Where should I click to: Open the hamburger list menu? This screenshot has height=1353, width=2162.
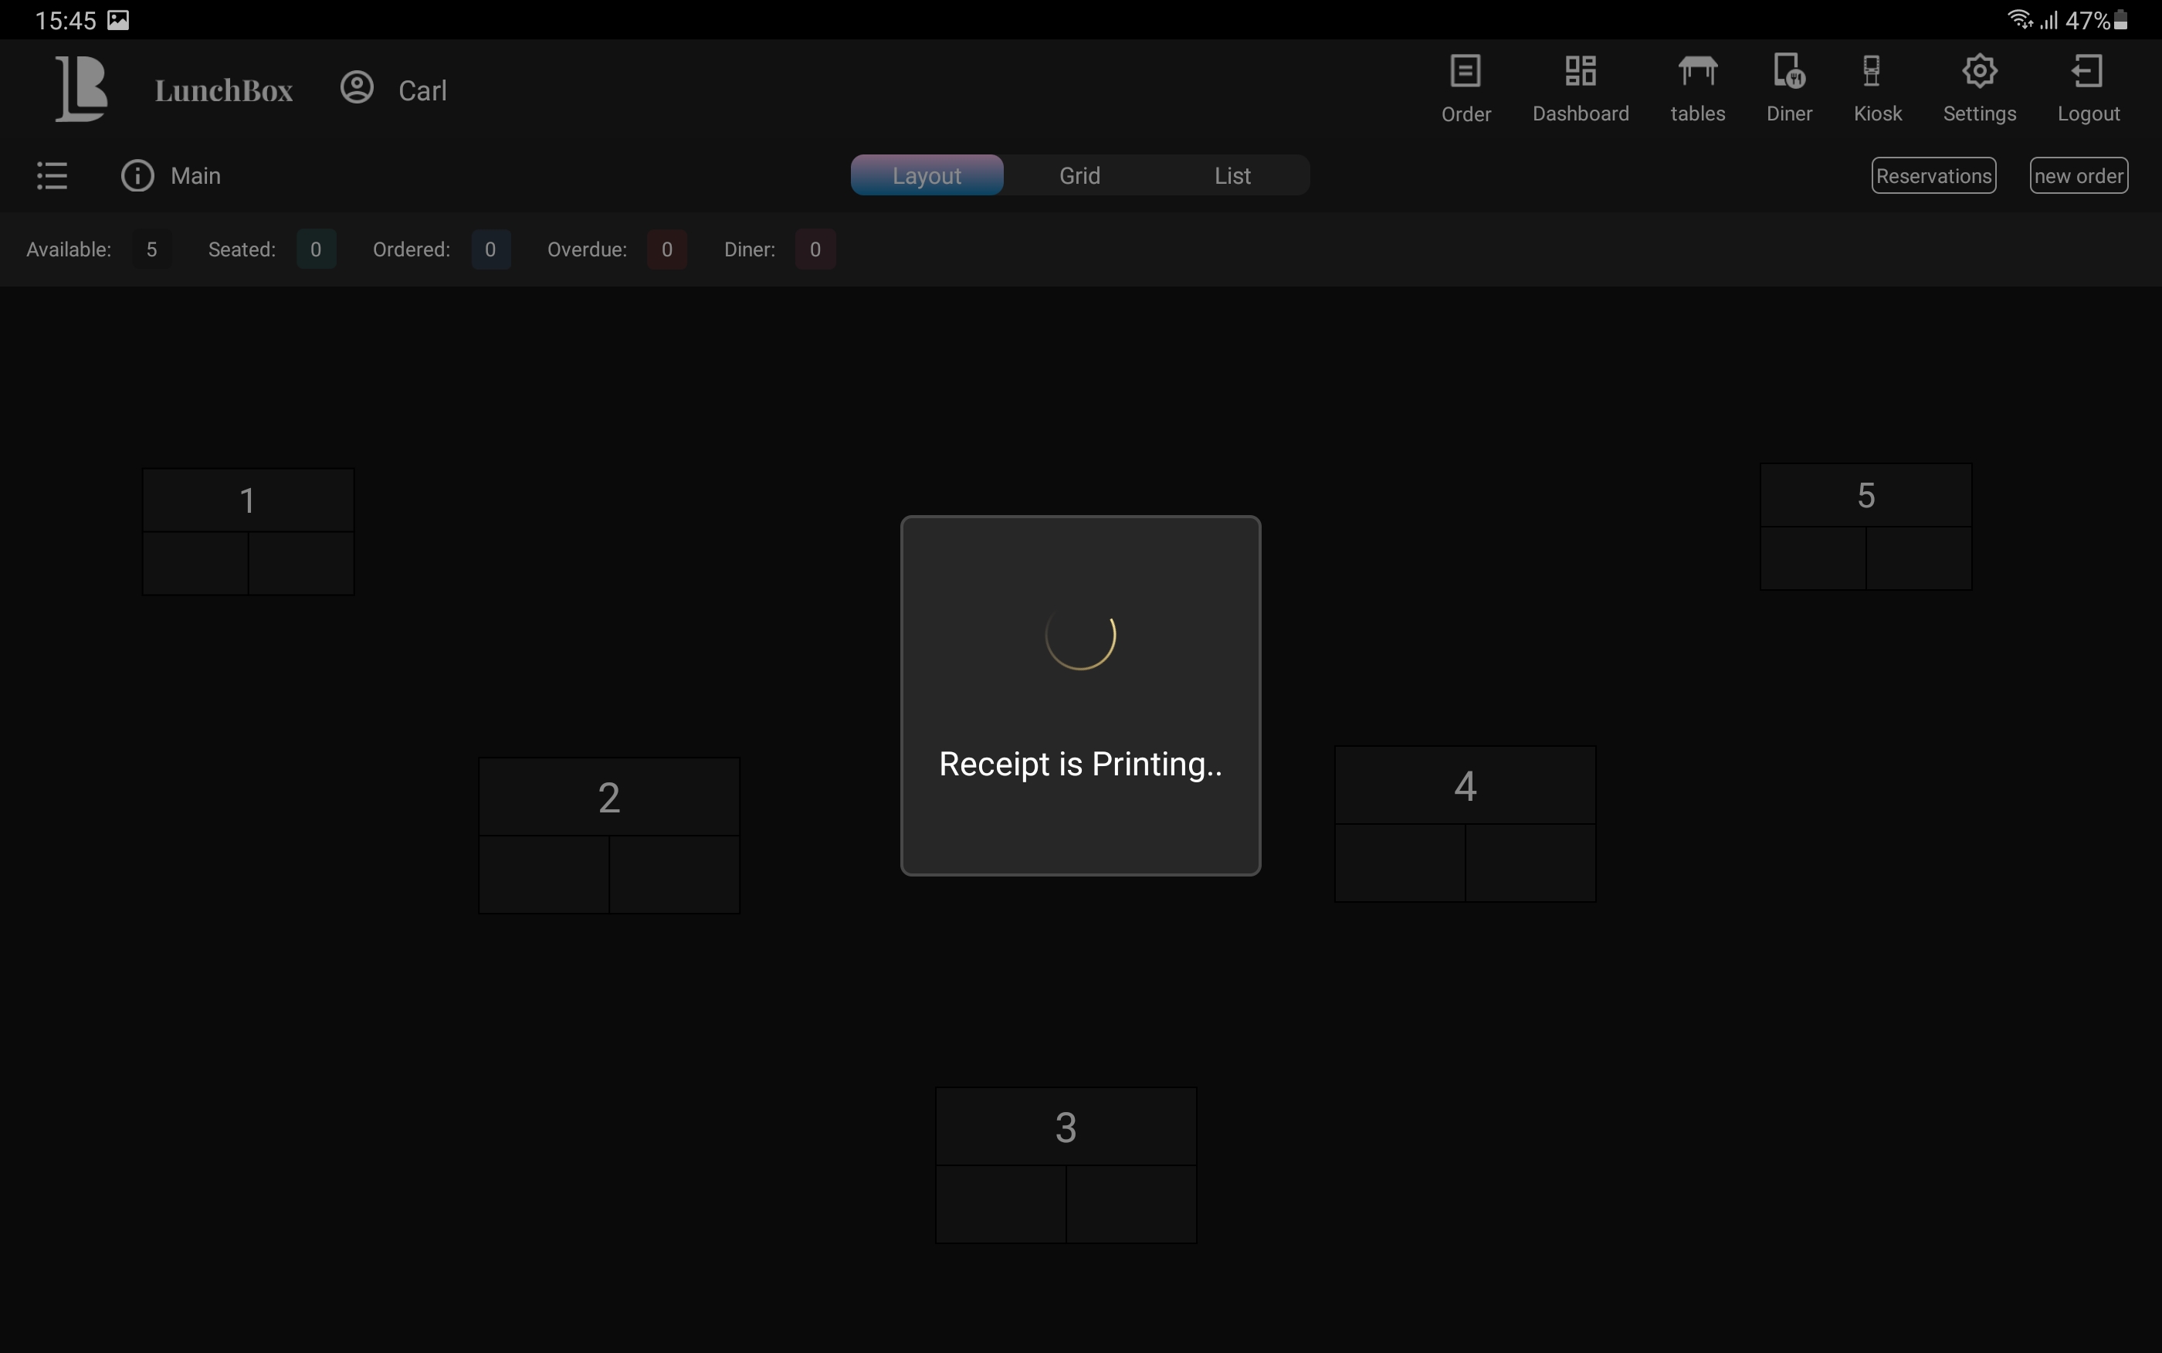click(x=52, y=175)
